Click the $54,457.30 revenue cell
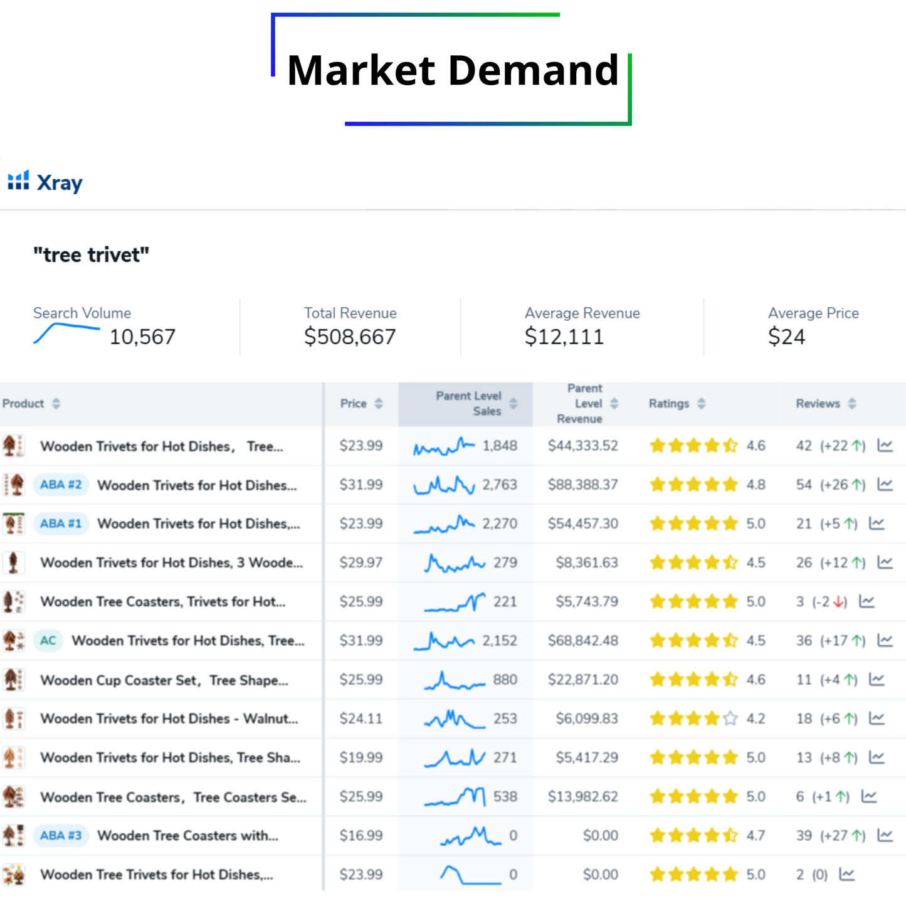 pos(582,524)
